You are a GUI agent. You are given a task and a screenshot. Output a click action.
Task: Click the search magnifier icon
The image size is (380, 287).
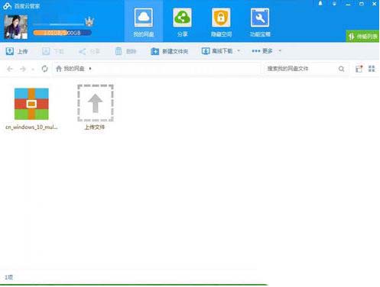coord(342,69)
